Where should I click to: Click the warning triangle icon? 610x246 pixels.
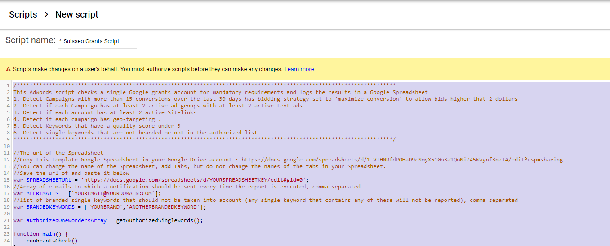[x=8, y=69]
